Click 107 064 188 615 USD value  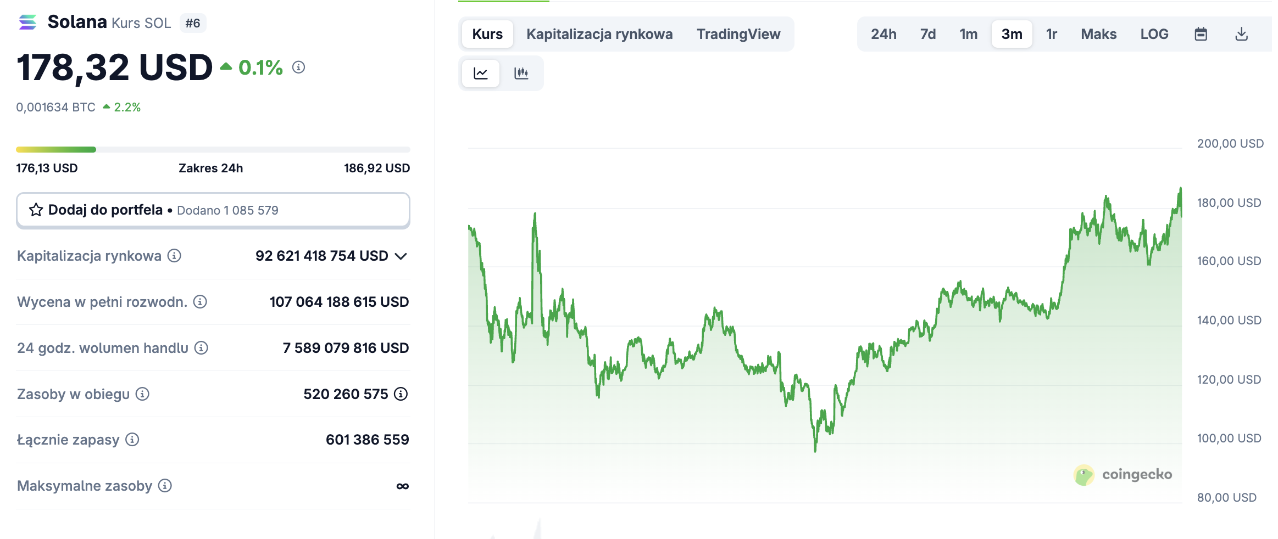point(339,302)
